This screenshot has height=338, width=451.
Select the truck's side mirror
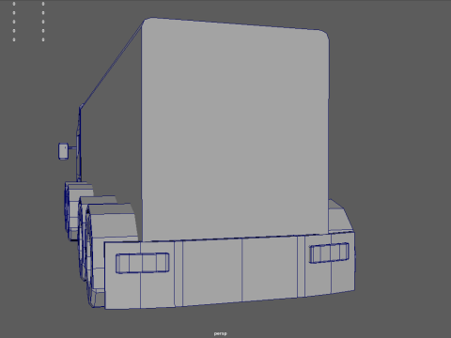click(63, 151)
